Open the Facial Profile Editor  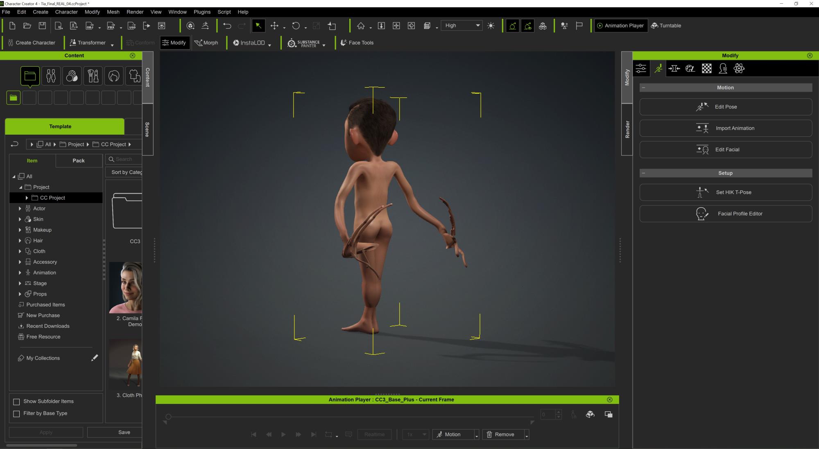tap(726, 214)
